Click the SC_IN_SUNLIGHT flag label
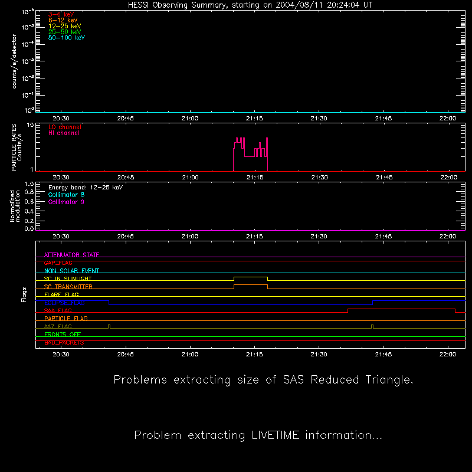This screenshot has width=472, height=472. coord(68,278)
